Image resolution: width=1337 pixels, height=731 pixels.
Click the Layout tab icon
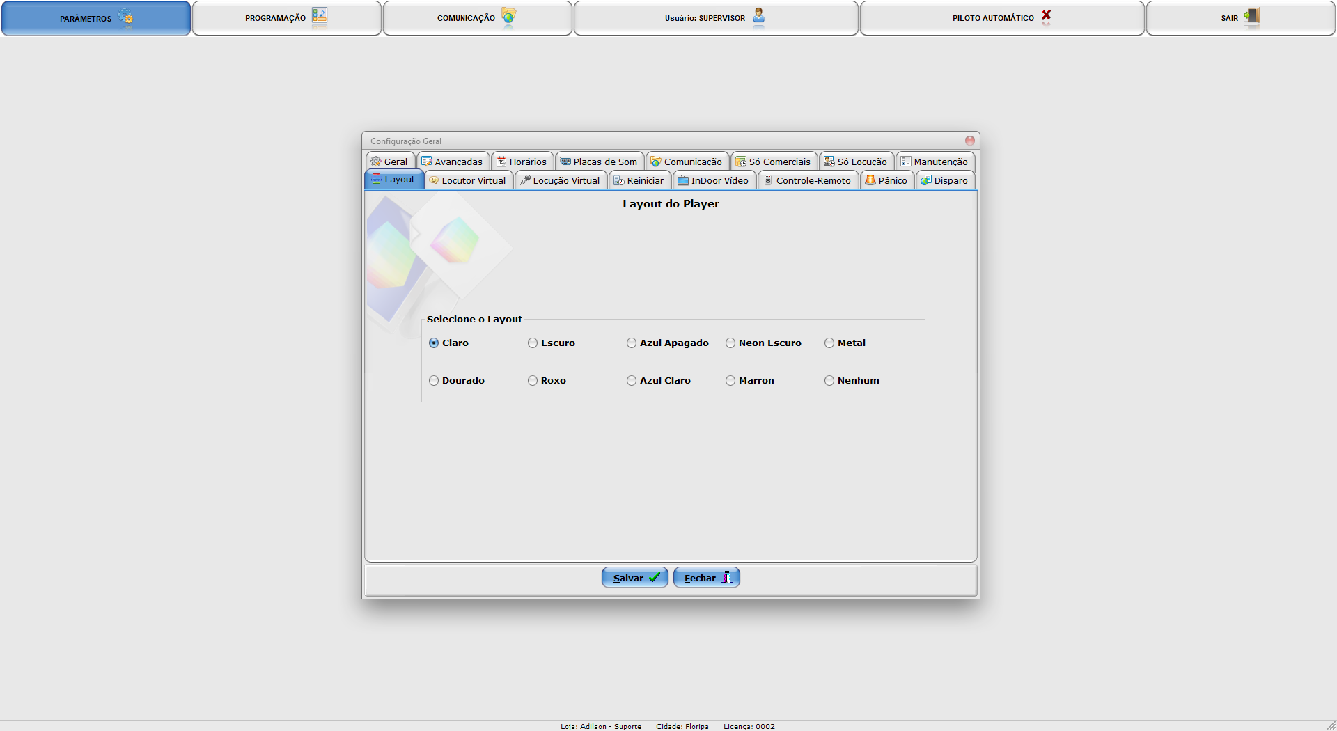point(377,179)
